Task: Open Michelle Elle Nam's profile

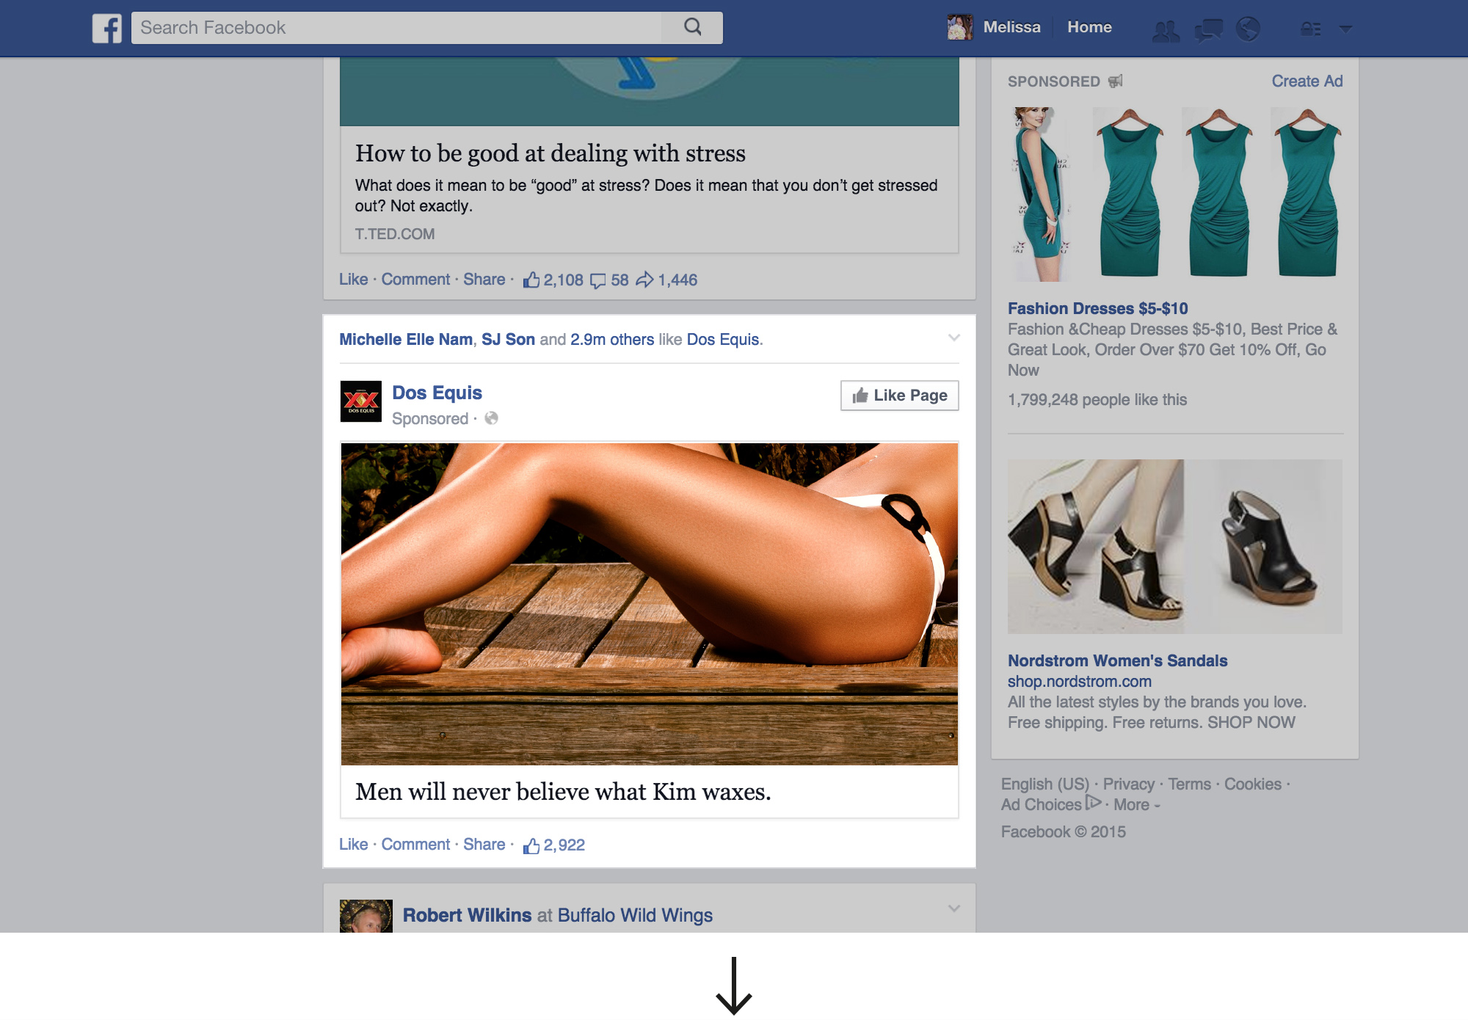Action: point(406,340)
